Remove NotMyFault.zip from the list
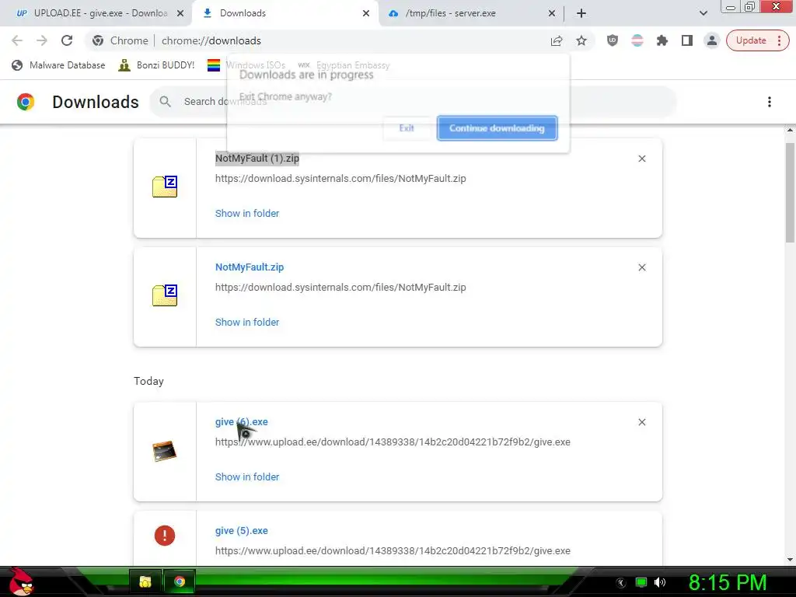Viewport: 796px width, 597px height. click(641, 267)
